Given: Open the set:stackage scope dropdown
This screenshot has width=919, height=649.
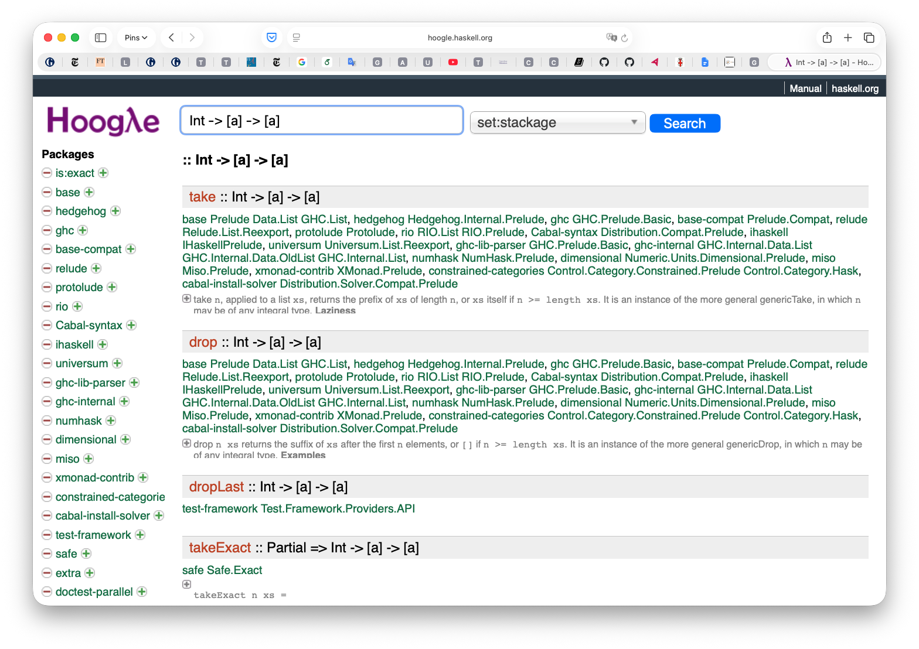Looking at the screenshot, I should coord(557,122).
